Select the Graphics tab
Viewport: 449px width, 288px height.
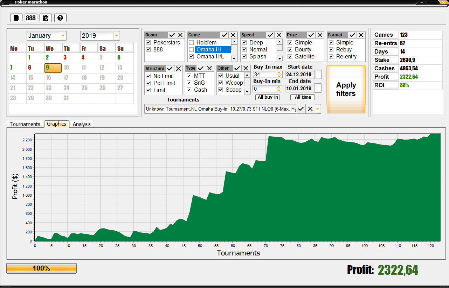pos(57,124)
